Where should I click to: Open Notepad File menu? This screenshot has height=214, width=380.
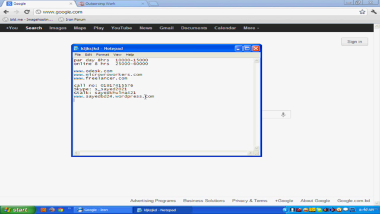click(x=78, y=55)
